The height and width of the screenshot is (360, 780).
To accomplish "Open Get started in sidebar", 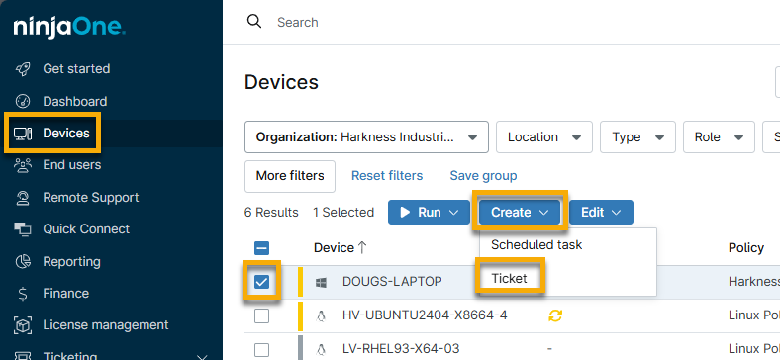I will point(76,68).
